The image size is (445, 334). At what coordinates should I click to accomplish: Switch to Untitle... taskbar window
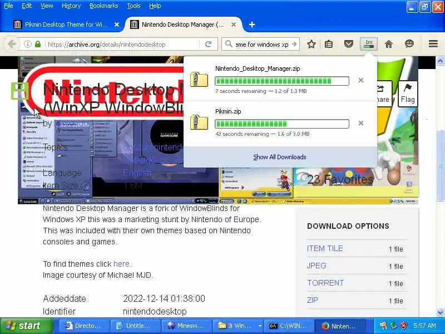[x=135, y=326]
